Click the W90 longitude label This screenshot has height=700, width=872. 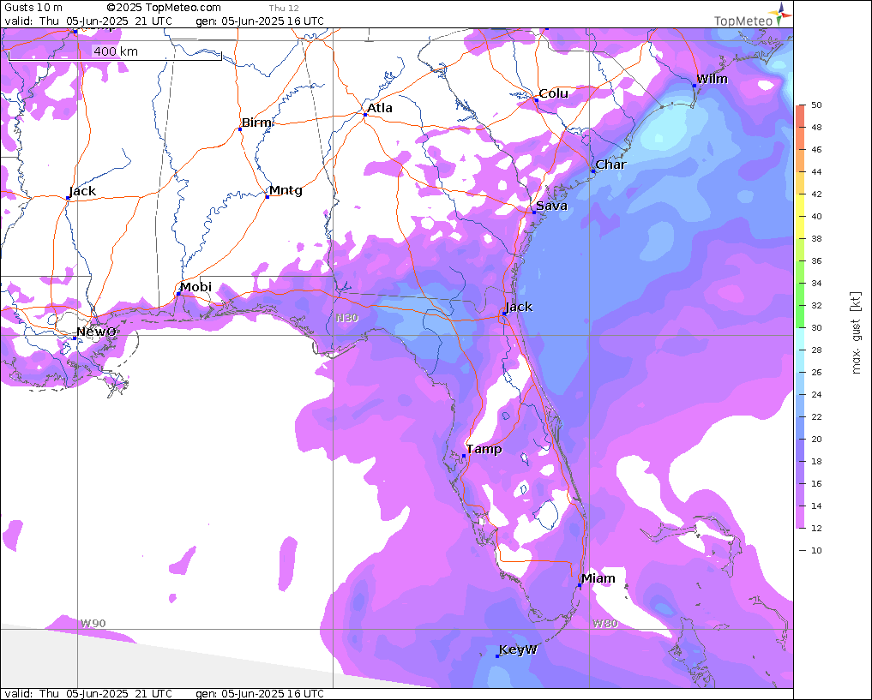click(93, 624)
